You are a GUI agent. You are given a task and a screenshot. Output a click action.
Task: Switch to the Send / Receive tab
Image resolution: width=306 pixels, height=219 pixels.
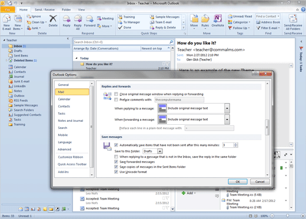tap(45, 9)
